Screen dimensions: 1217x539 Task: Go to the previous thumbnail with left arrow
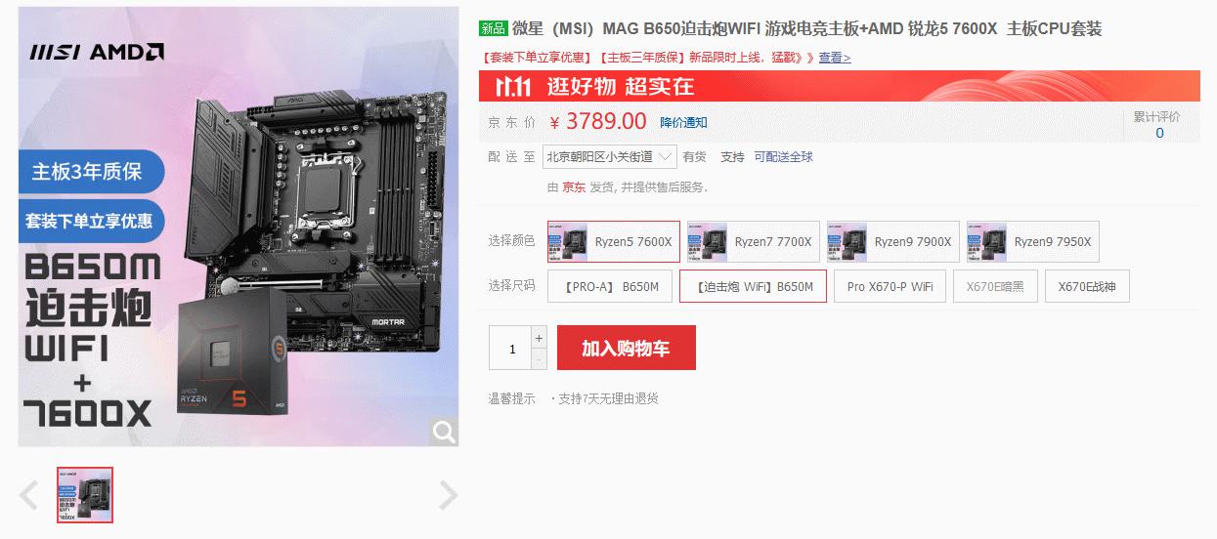pyautogui.click(x=29, y=495)
